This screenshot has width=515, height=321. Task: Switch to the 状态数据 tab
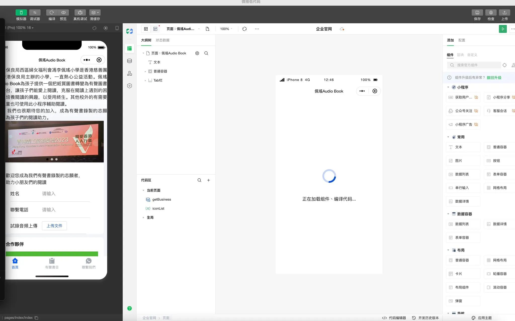pos(162,40)
